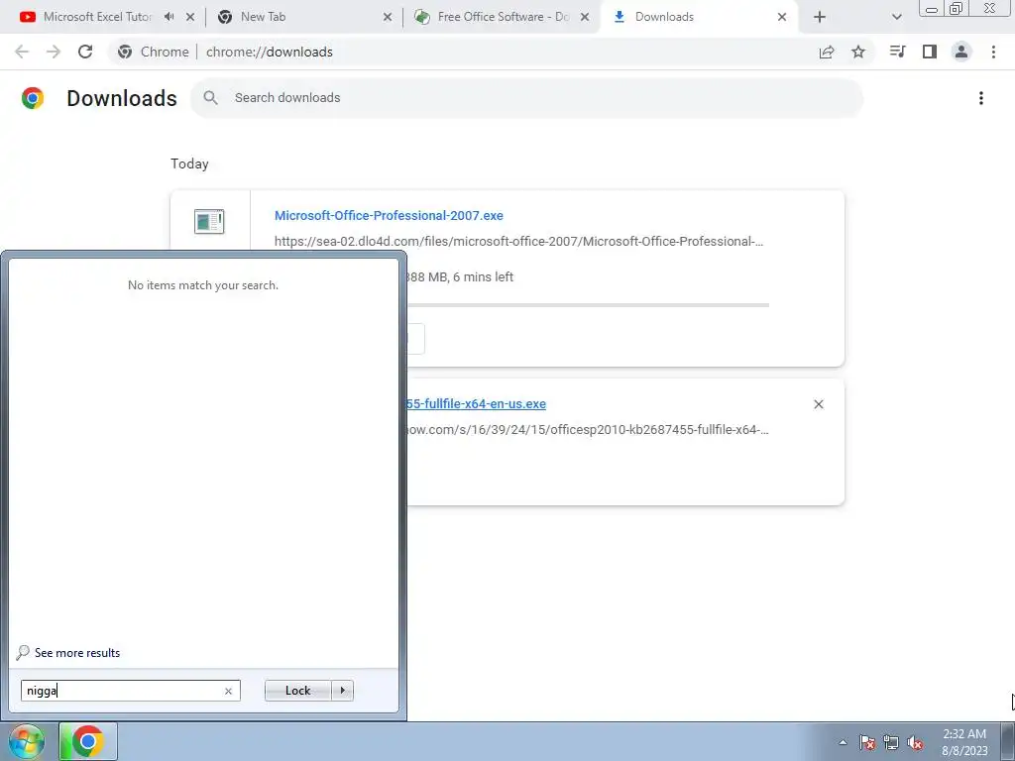Open the Action Center flag icon
1015x761 pixels.
coord(867,743)
